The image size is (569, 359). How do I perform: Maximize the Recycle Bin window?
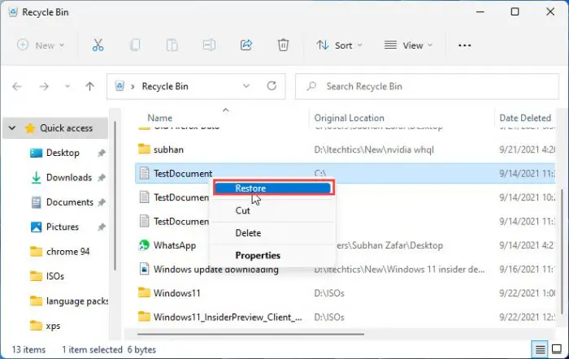[x=515, y=11]
